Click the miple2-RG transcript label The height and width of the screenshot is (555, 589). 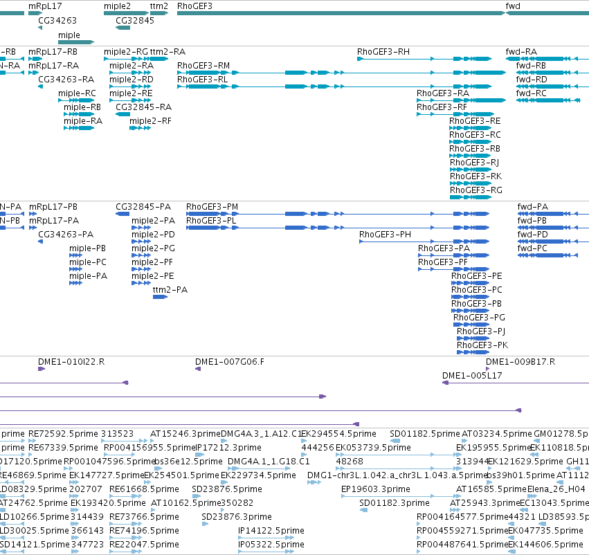click(126, 51)
